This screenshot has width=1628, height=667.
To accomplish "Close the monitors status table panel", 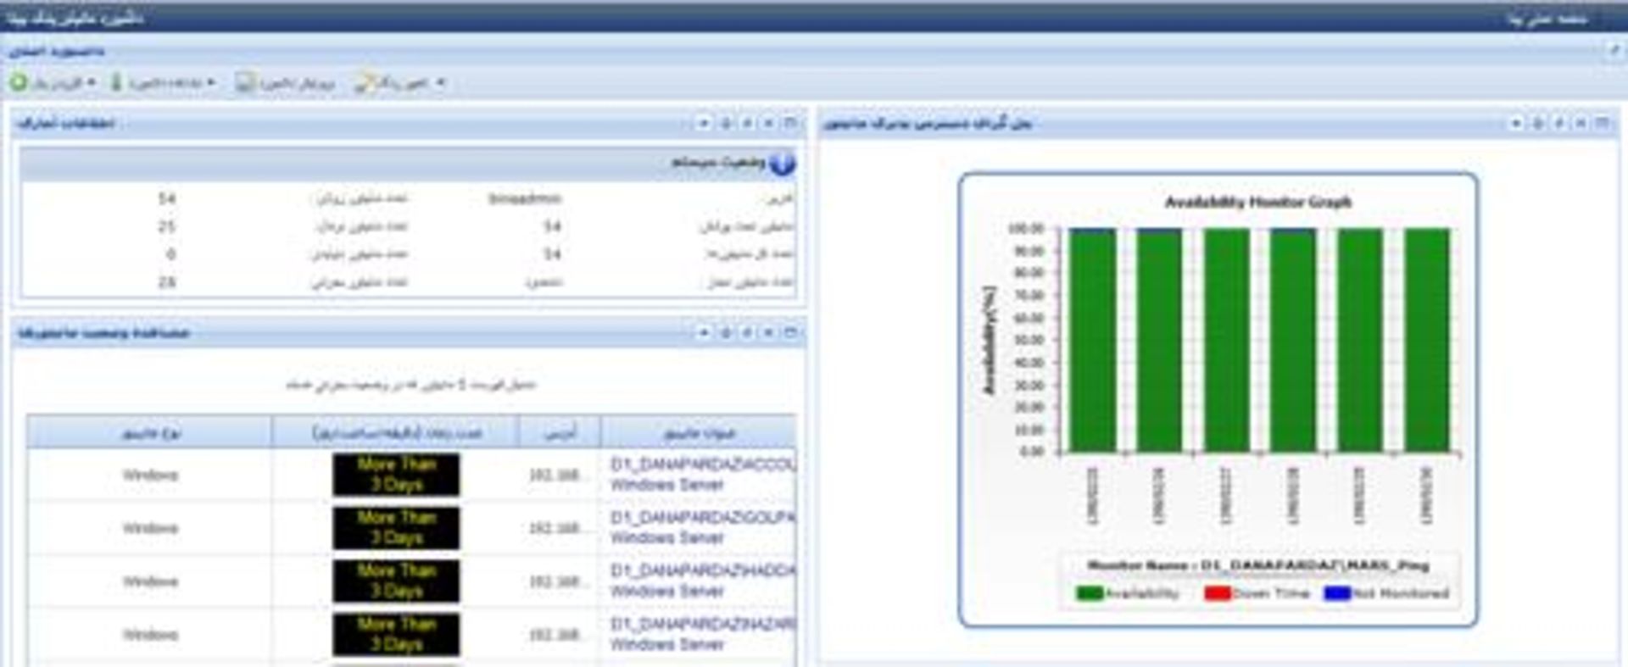I will pyautogui.click(x=768, y=333).
